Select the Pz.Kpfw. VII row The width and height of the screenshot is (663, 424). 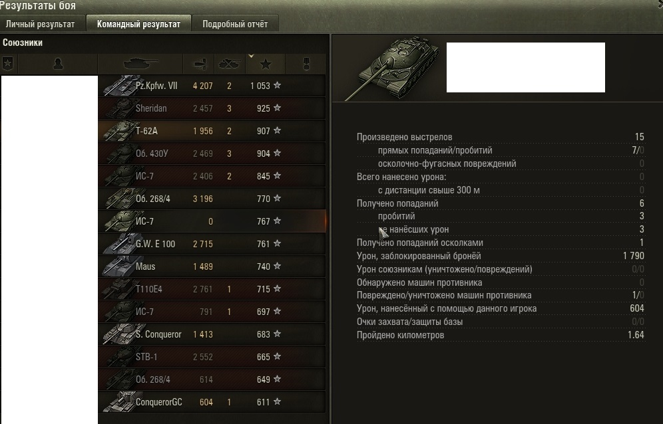pos(212,86)
